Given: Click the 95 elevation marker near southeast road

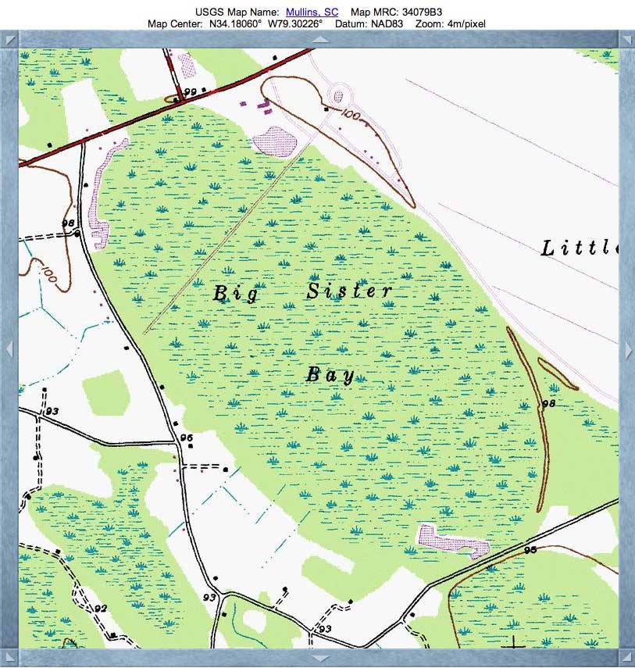Looking at the screenshot, I should tap(530, 550).
